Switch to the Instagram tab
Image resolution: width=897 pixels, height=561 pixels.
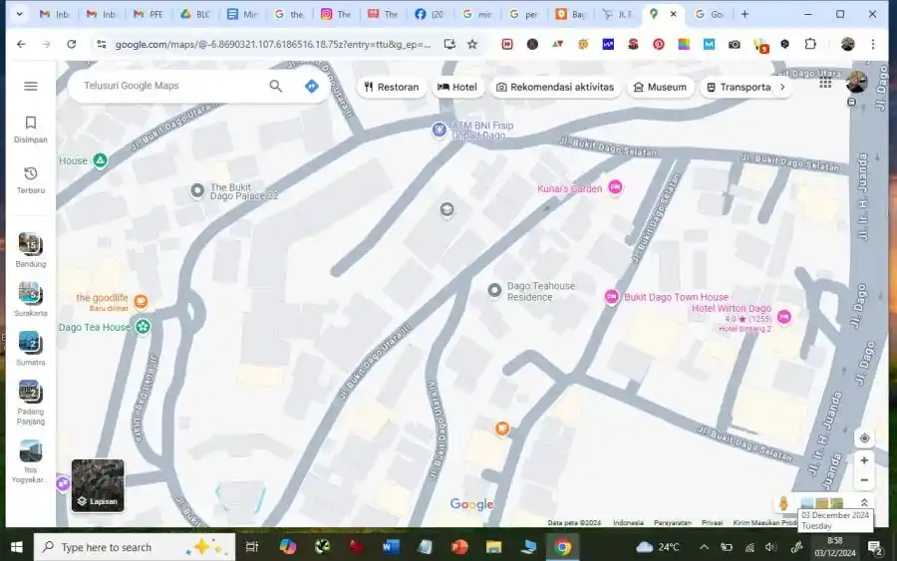(x=337, y=14)
